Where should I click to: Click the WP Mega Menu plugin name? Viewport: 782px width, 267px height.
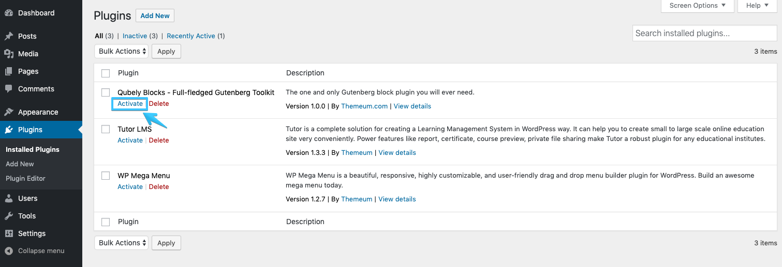click(144, 176)
